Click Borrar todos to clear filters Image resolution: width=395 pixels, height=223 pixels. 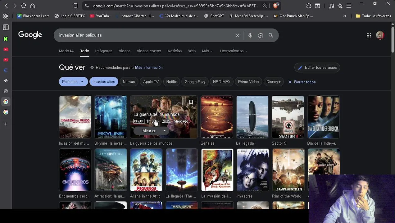[302, 82]
